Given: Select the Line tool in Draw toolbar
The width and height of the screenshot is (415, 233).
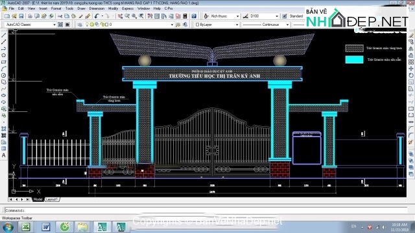Looking at the screenshot, I should [x=3, y=35].
